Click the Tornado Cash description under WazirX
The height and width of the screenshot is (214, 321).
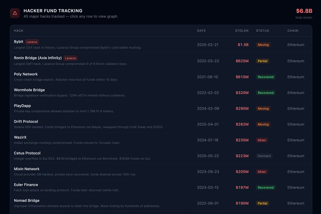pyautogui.click(x=67, y=143)
